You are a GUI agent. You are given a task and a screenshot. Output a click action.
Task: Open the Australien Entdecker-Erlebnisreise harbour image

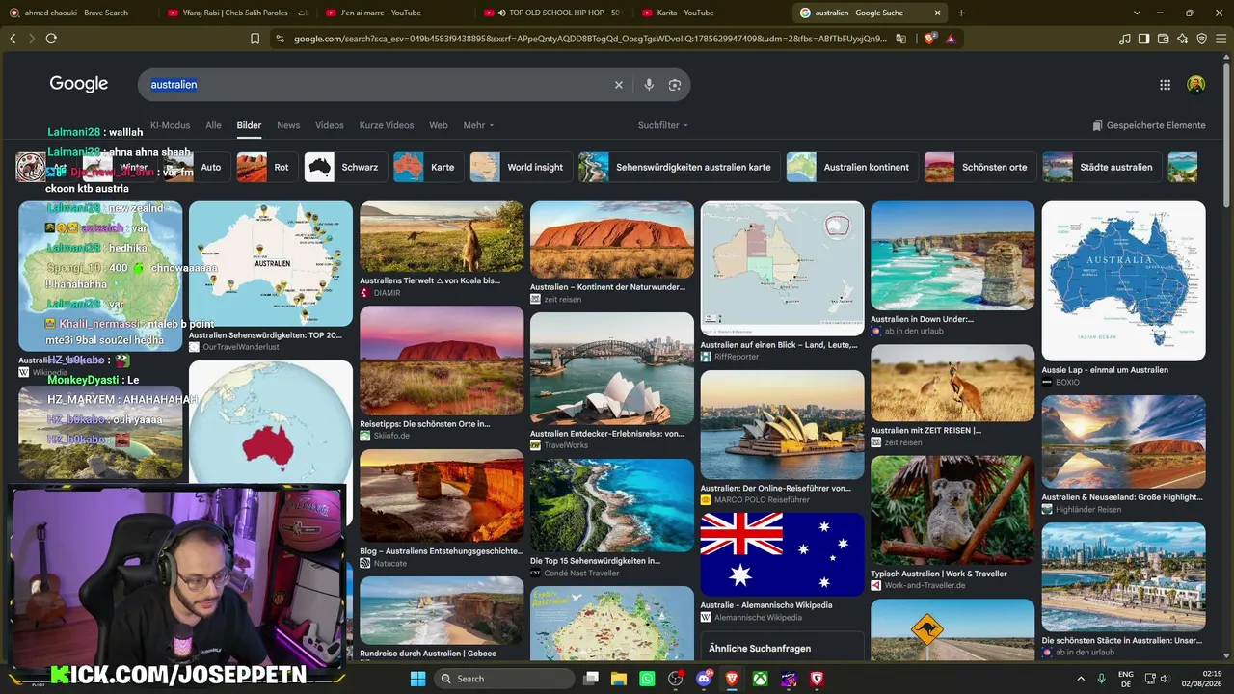612,368
